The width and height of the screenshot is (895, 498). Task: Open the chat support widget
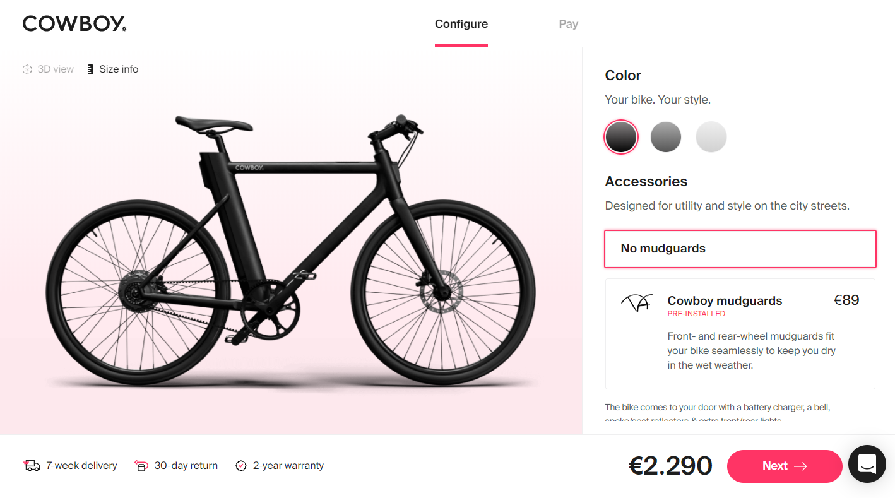pos(867,464)
